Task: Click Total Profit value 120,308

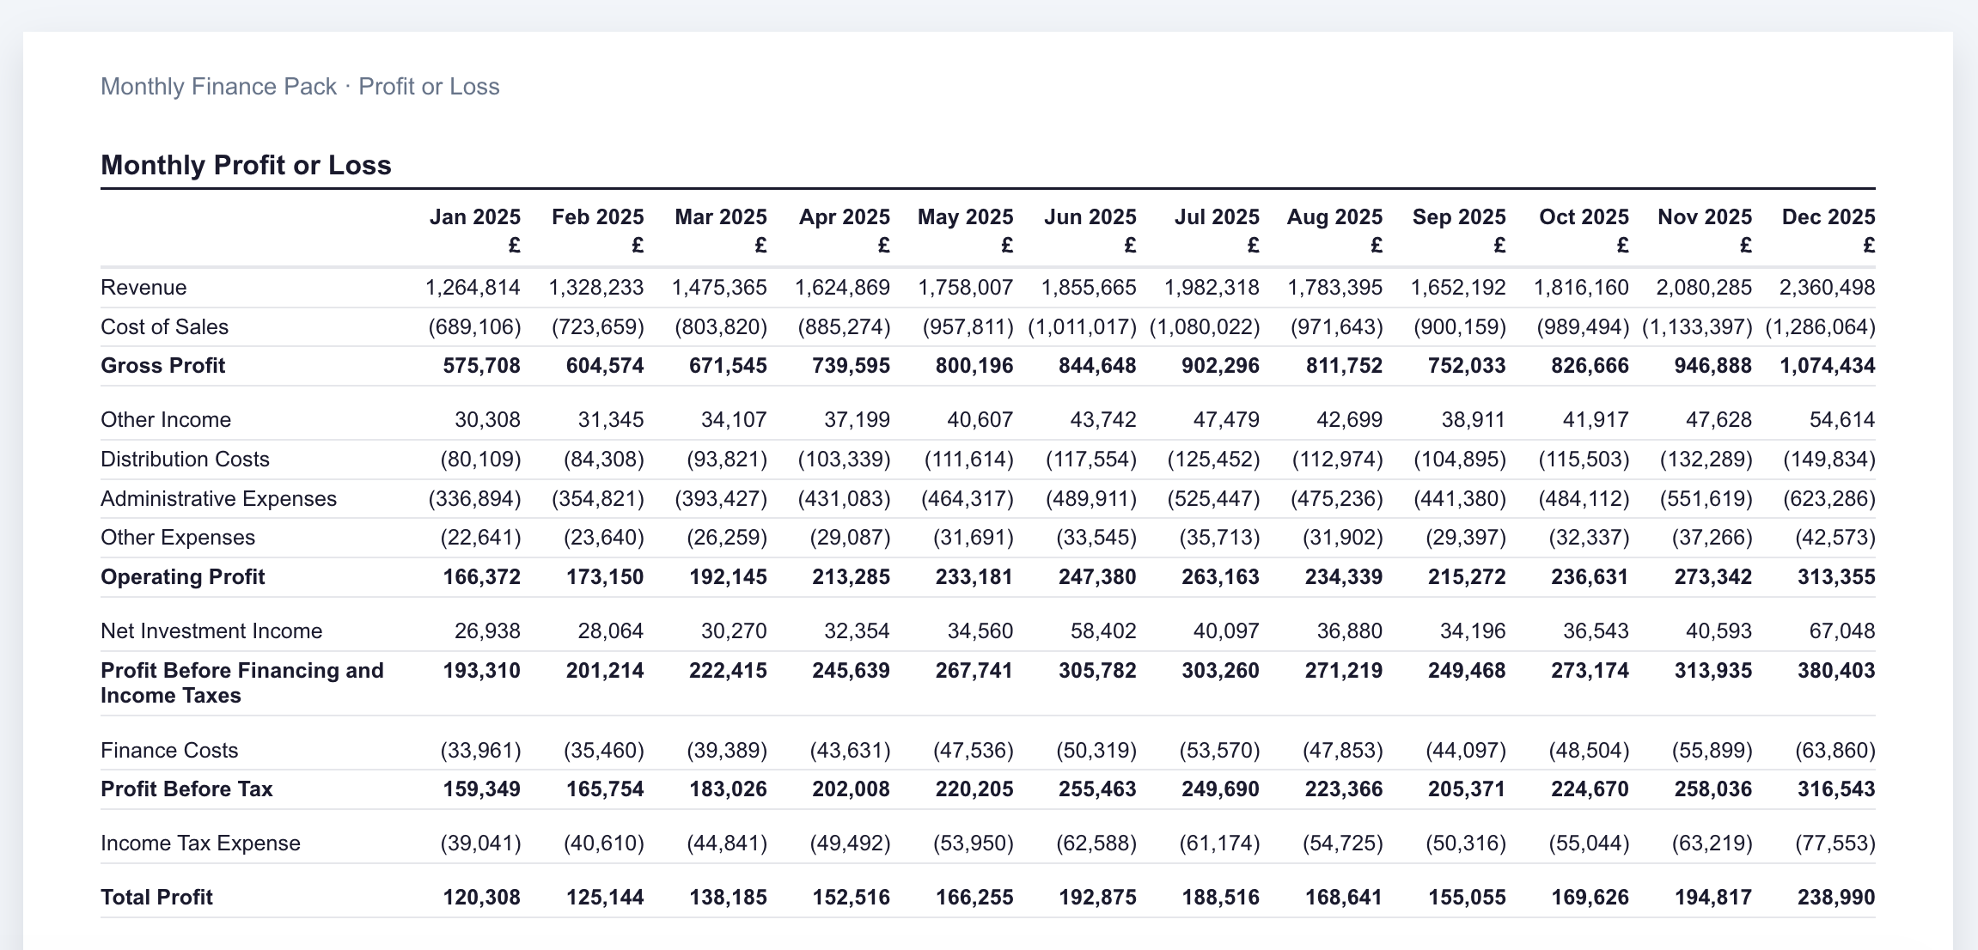Action: (x=481, y=897)
